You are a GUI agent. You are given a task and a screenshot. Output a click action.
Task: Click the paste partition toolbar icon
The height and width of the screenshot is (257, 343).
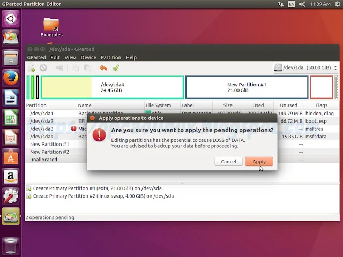click(x=87, y=68)
